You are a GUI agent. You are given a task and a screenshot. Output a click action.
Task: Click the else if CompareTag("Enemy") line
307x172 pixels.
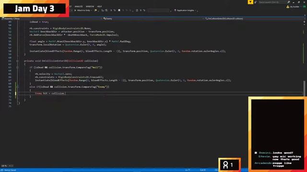point(69,87)
